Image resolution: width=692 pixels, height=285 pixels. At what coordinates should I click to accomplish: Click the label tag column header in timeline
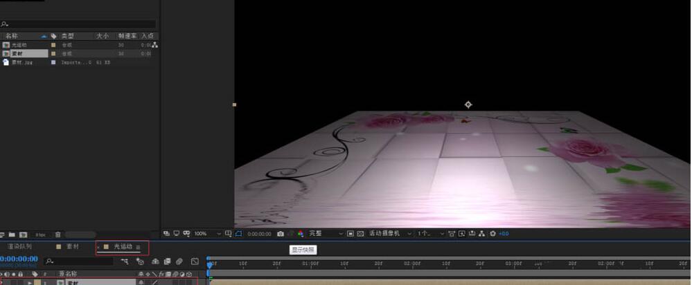(35, 274)
